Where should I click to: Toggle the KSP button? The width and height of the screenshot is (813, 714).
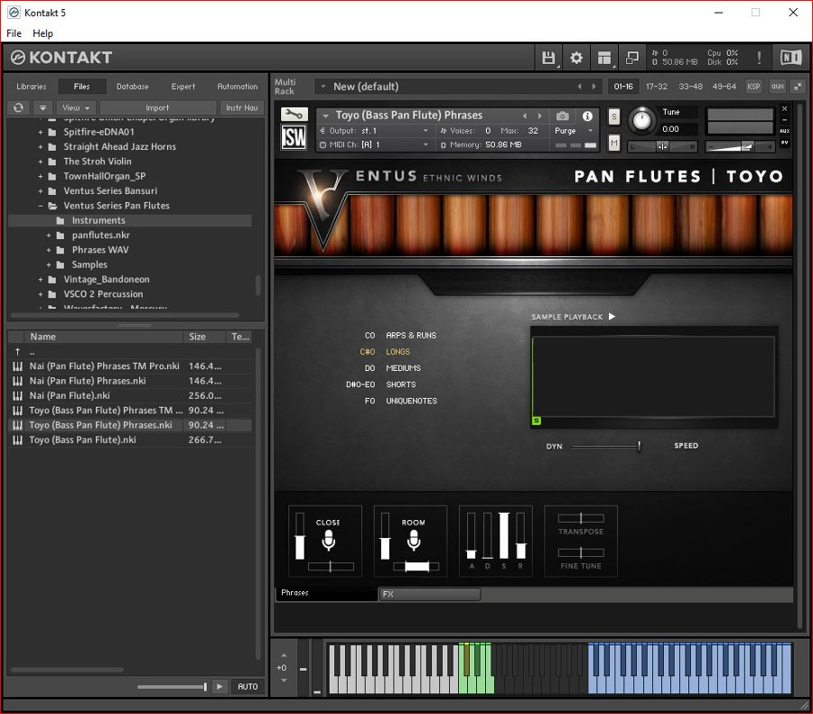point(753,87)
